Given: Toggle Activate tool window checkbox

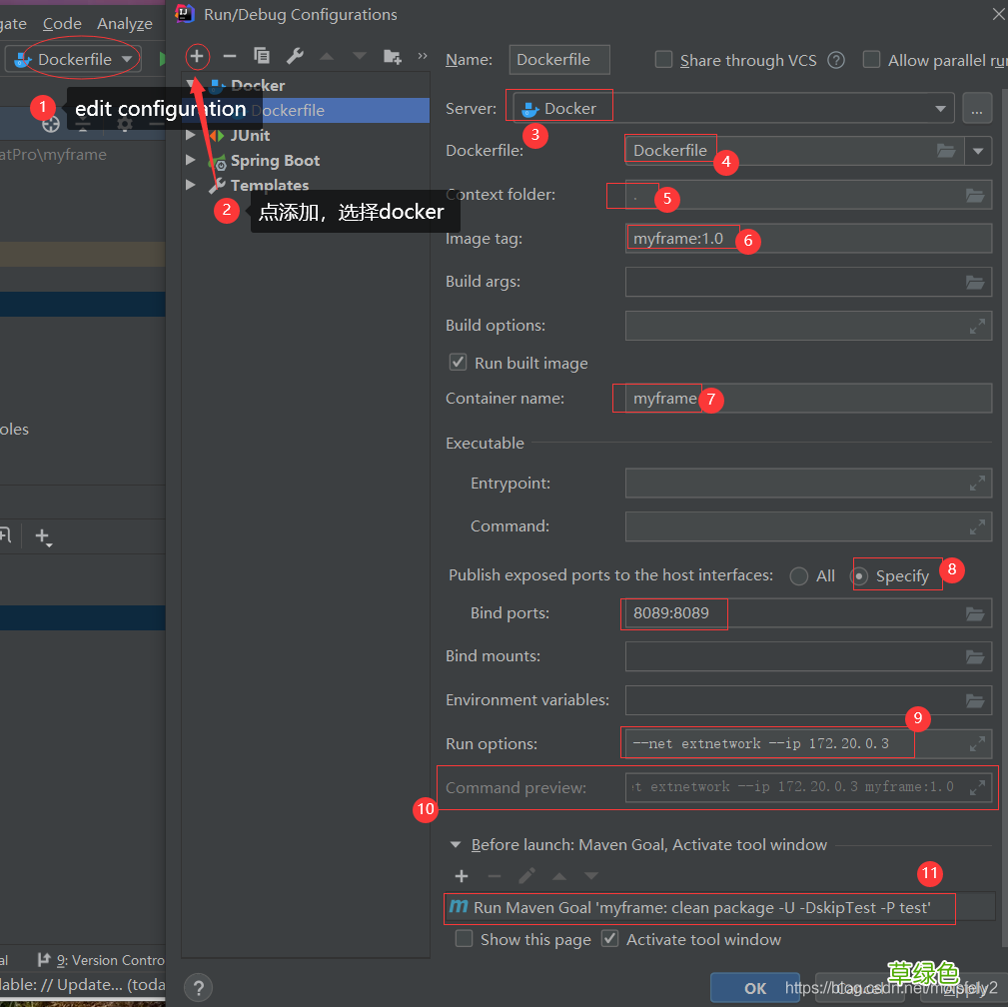Looking at the screenshot, I should tap(609, 939).
